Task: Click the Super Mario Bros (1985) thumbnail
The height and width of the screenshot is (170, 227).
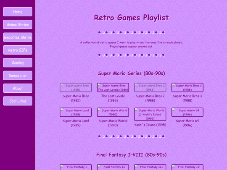Action: click(x=76, y=87)
